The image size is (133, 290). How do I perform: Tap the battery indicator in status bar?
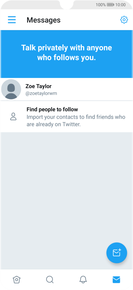tap(110, 5)
